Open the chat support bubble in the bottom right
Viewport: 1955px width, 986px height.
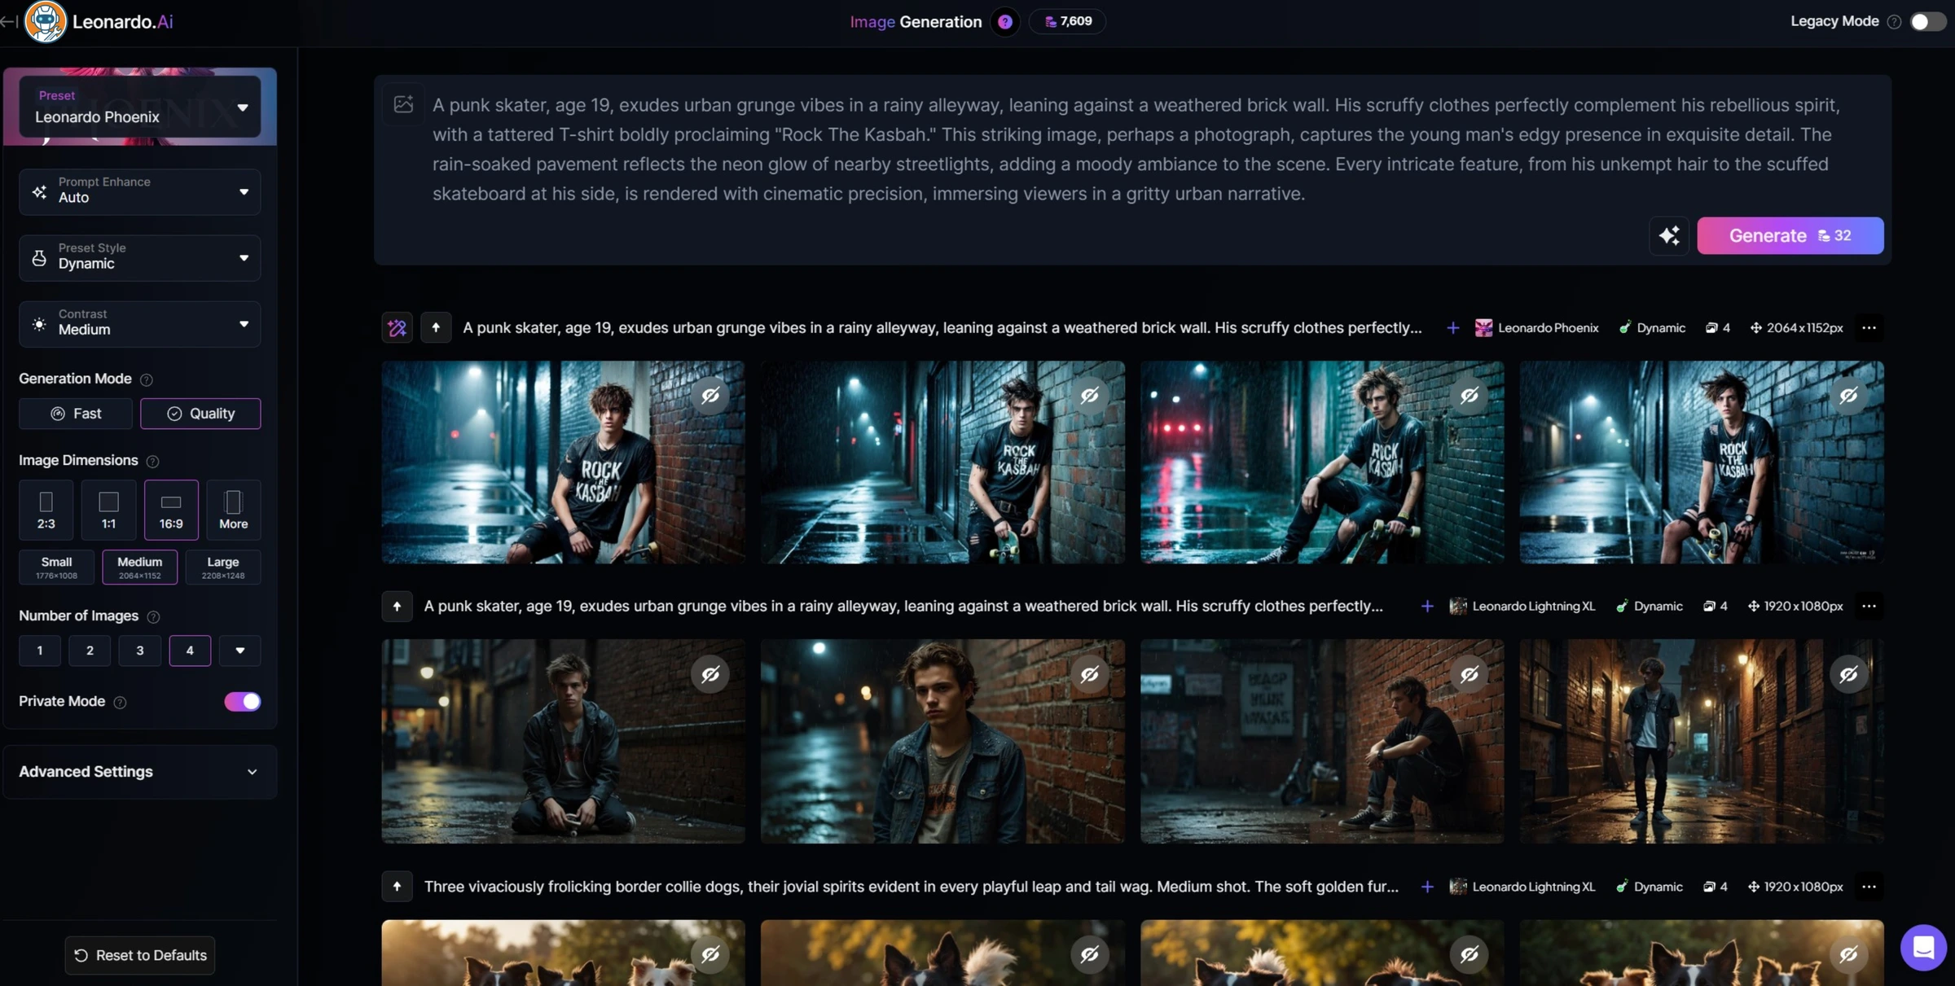pyautogui.click(x=1924, y=947)
